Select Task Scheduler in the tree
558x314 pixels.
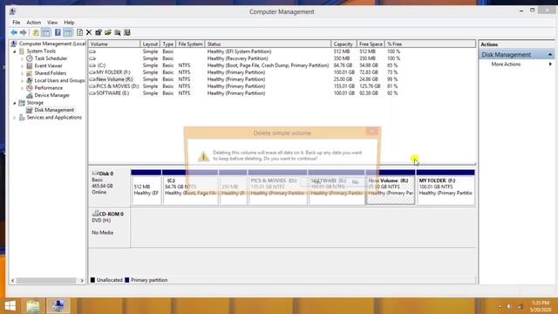(x=51, y=58)
